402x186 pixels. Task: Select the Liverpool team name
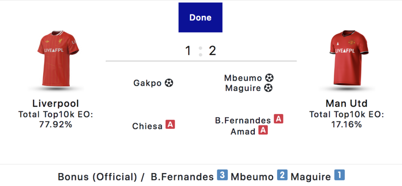coord(55,104)
